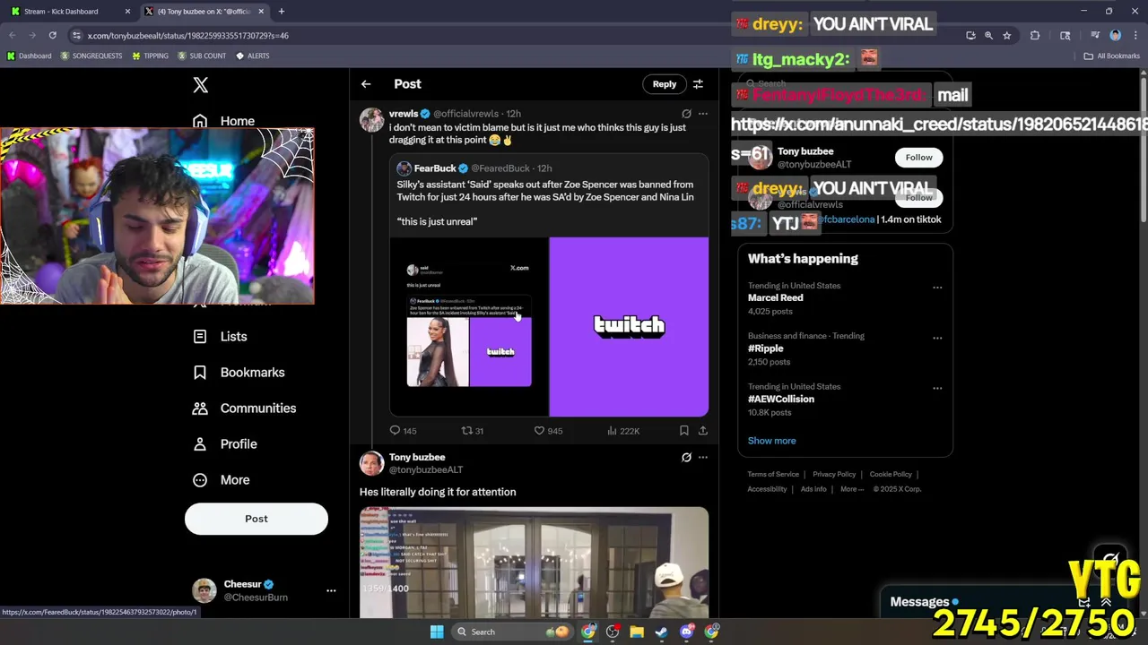Screen dimensions: 1148x645
Task: Bookmark this page with star icon
Action: click(x=1007, y=36)
